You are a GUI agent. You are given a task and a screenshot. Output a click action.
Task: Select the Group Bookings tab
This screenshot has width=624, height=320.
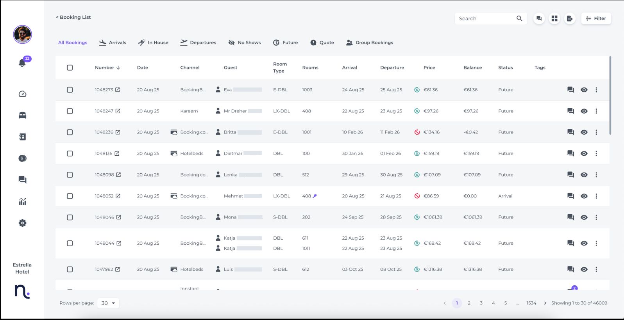coord(370,43)
